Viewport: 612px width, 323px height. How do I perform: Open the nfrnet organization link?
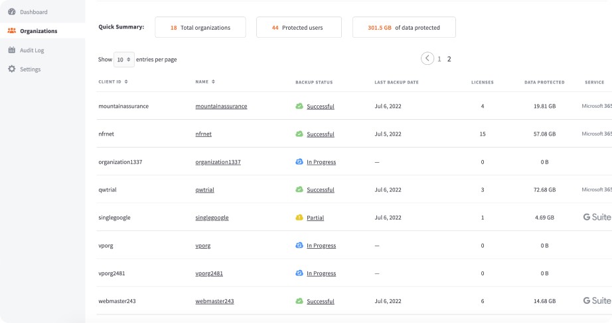coord(203,134)
